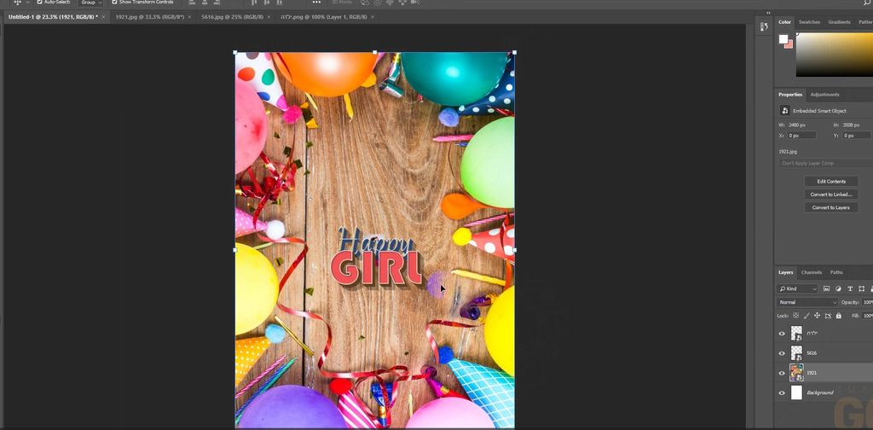873x430 pixels.
Task: Uncheck Show Transform Controls
Action: tap(115, 3)
